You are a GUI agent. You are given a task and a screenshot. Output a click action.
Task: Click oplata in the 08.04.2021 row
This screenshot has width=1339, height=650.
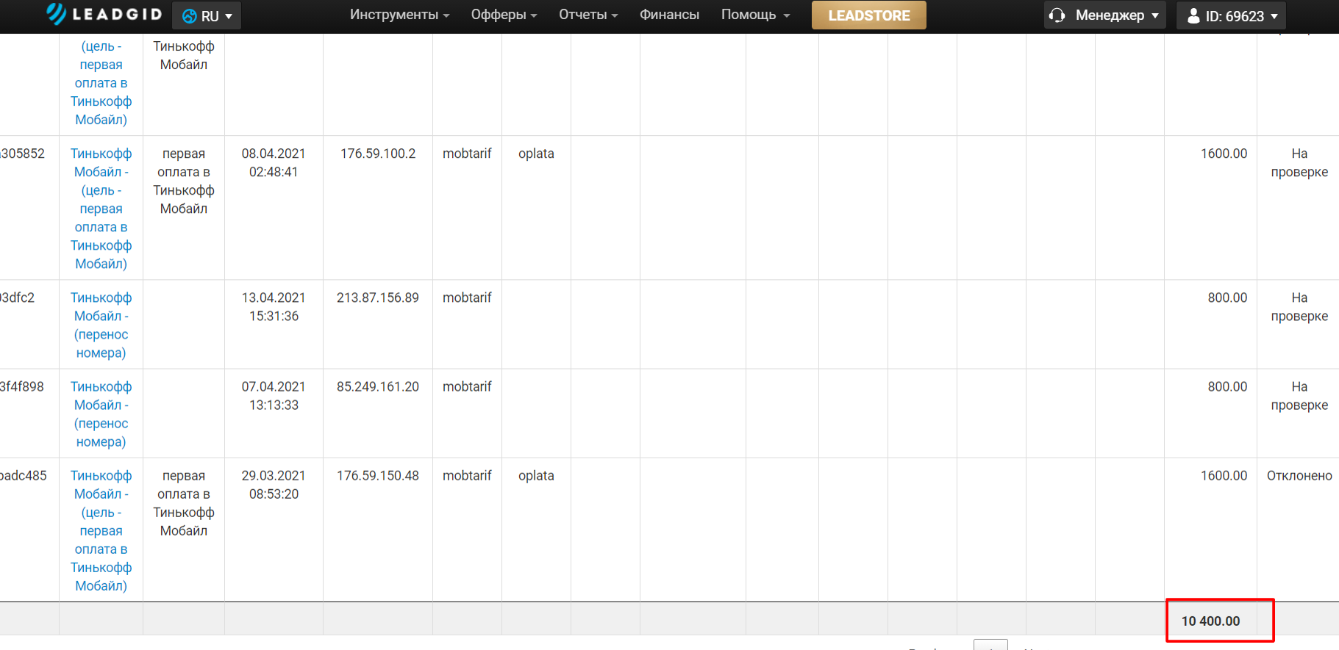click(536, 154)
